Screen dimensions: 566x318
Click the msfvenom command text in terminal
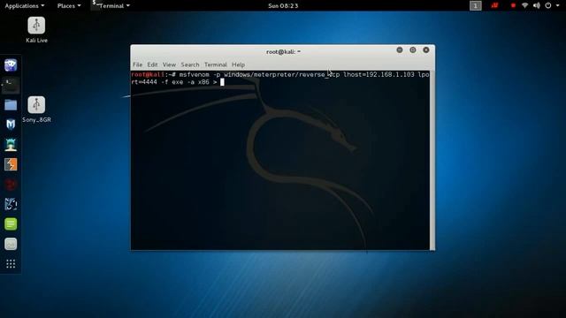coord(195,74)
